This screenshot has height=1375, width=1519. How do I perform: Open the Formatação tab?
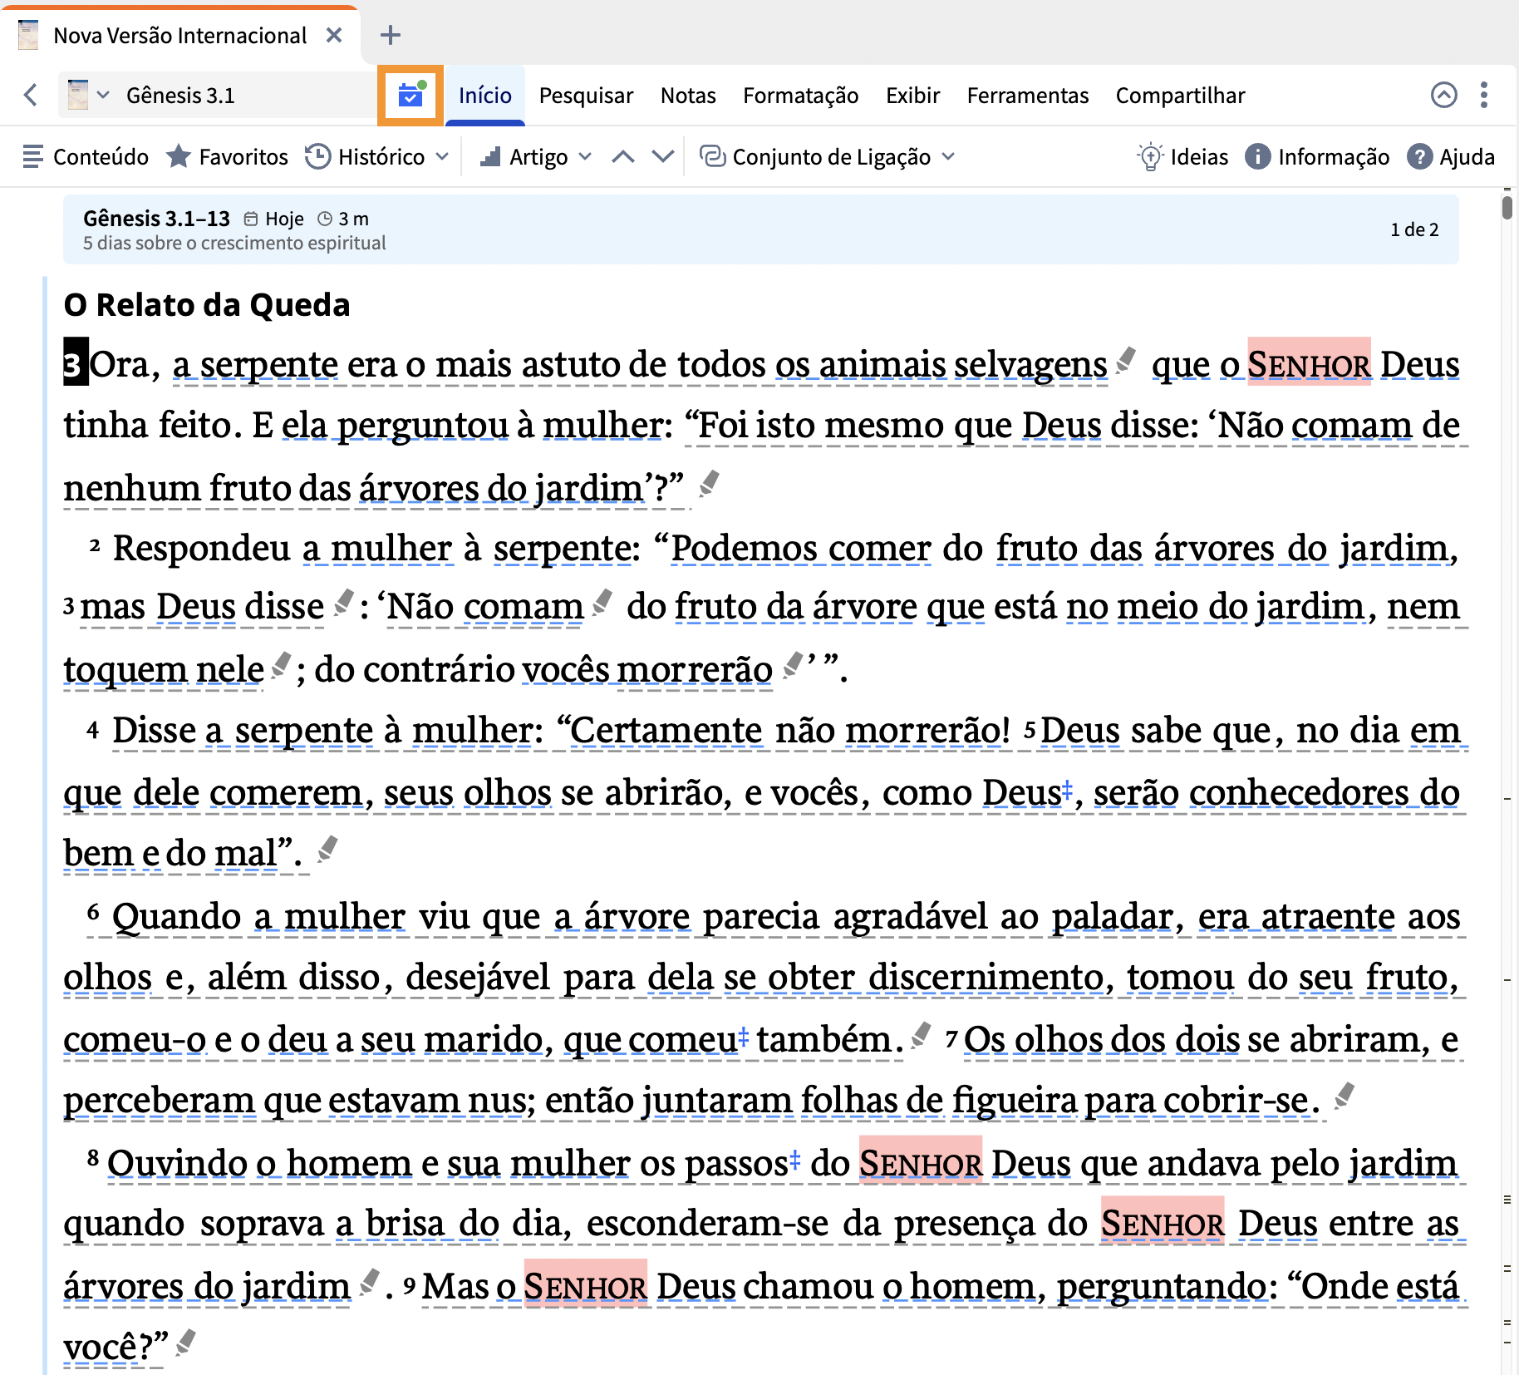[800, 96]
